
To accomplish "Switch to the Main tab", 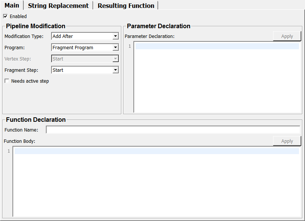I will 12,5.
